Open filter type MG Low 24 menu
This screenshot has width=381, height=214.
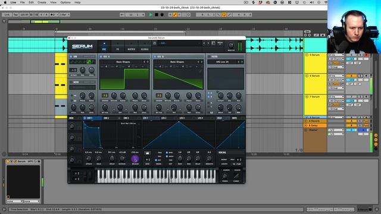pos(222,62)
